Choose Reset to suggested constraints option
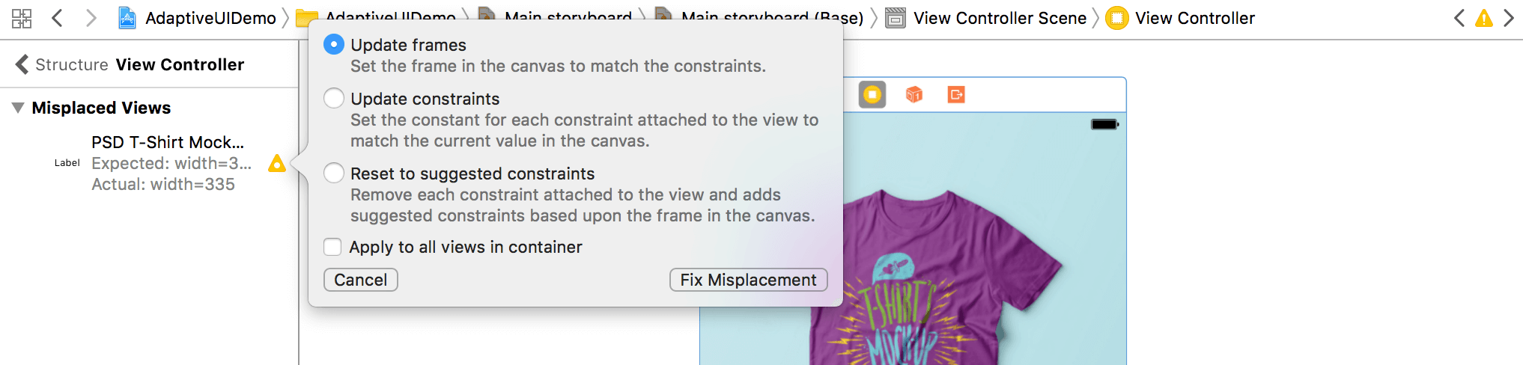This screenshot has width=1523, height=365. (334, 174)
